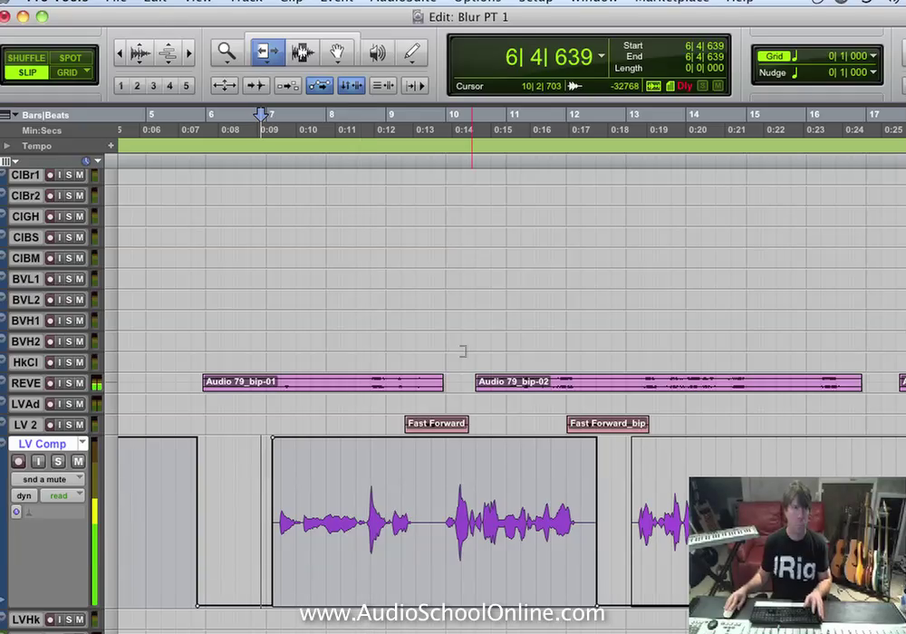This screenshot has width=906, height=634.
Task: Recall zoom preset 3
Action: (x=153, y=85)
